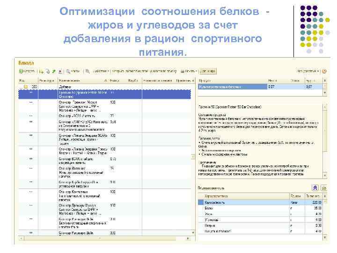Click the green Create button in the toolbar
The width and height of the screenshot is (337, 253).
tap(27, 71)
